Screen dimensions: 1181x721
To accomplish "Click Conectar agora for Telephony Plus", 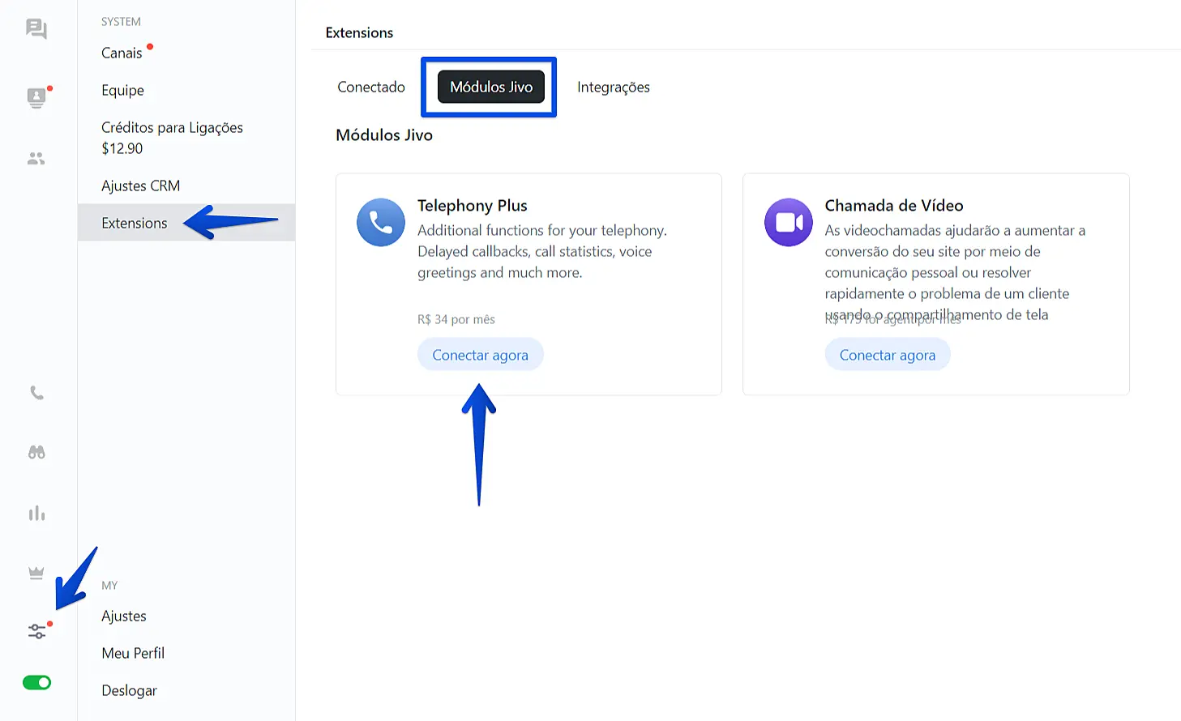I will tap(480, 355).
